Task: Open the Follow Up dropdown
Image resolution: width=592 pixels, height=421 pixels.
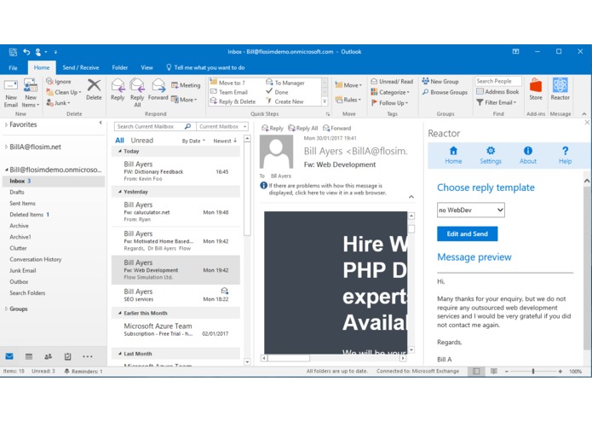Action: [x=389, y=103]
